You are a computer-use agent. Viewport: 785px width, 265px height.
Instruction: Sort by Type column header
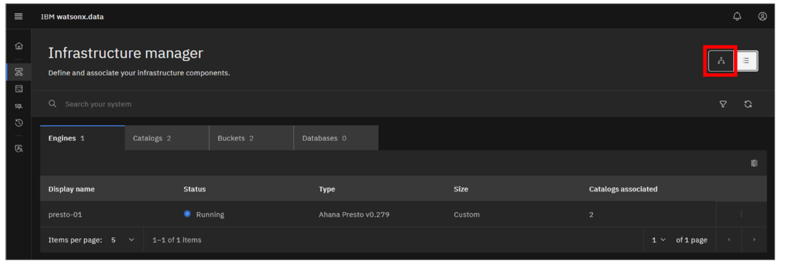(327, 189)
